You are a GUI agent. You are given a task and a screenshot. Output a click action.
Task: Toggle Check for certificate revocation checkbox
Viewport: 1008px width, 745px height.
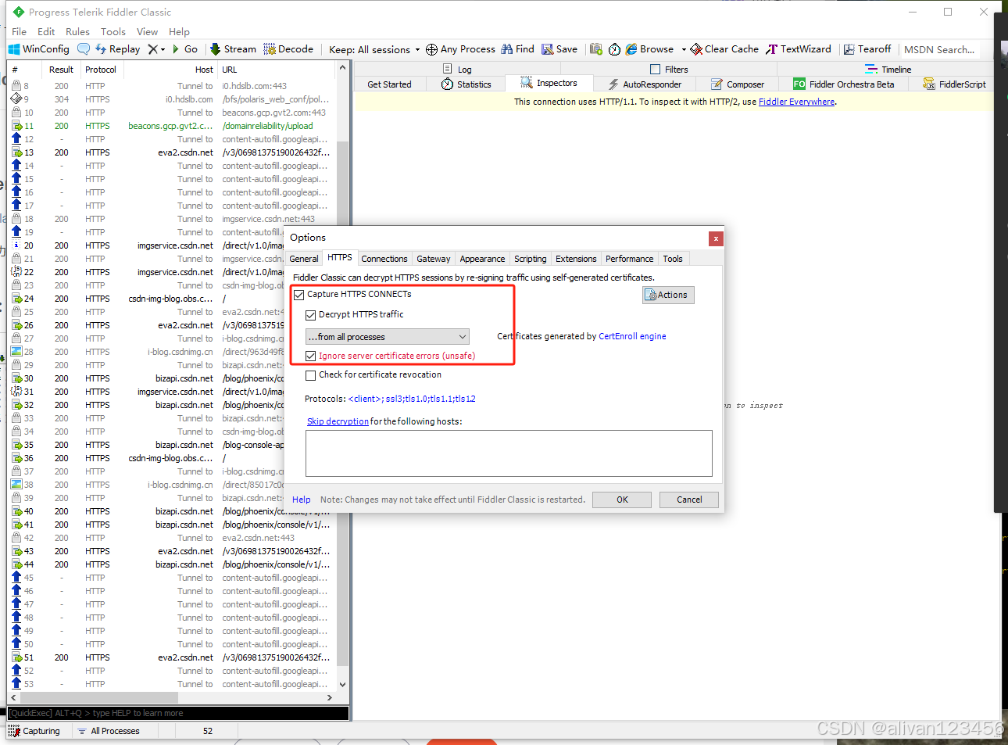click(x=310, y=375)
